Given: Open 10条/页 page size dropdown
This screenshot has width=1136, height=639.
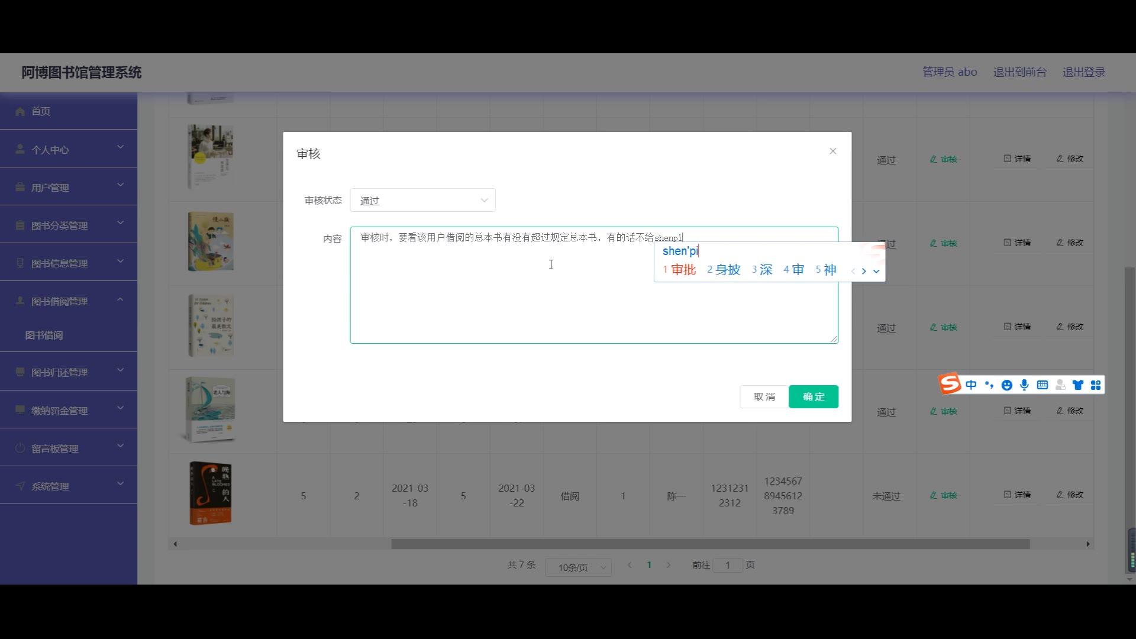Looking at the screenshot, I should click(579, 567).
